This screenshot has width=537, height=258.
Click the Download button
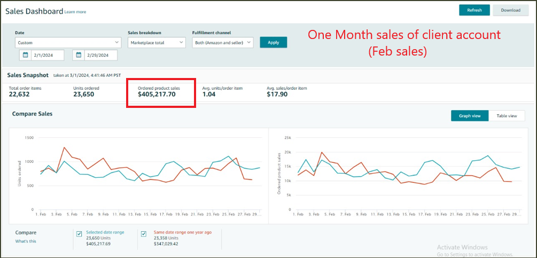510,10
